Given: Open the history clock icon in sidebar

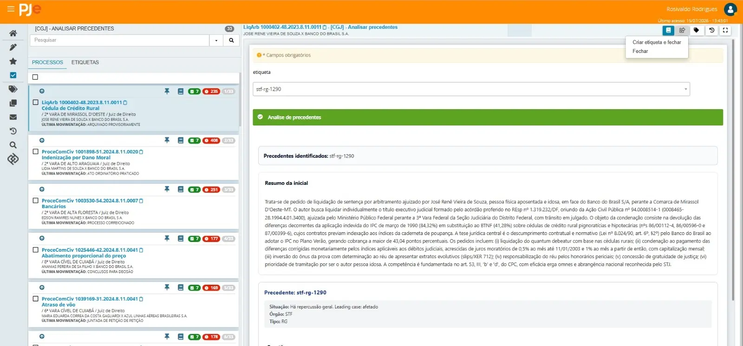Looking at the screenshot, I should coord(13,131).
